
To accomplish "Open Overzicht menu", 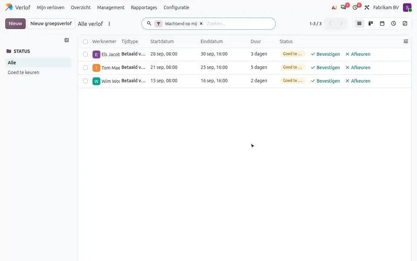I will 81,7.
